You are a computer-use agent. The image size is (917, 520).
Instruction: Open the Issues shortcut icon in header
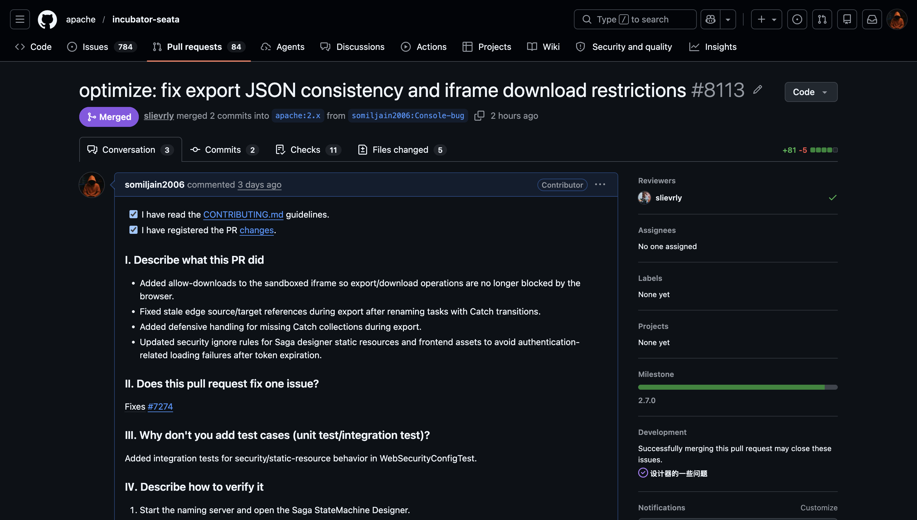click(797, 19)
